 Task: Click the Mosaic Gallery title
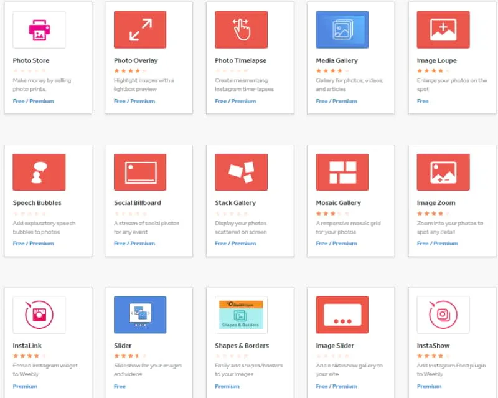(x=338, y=203)
